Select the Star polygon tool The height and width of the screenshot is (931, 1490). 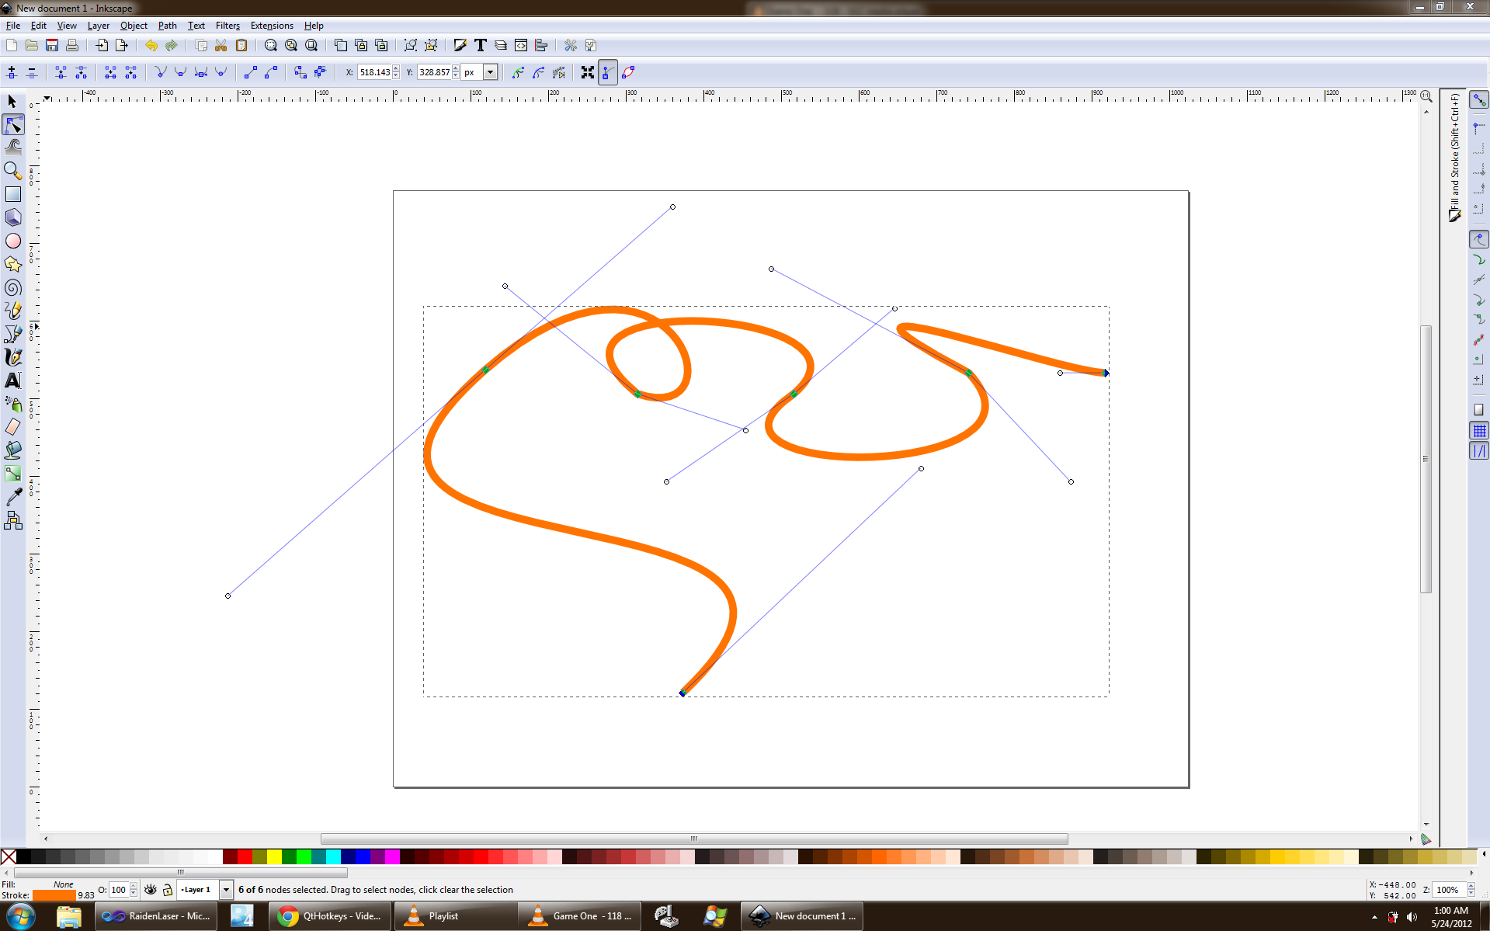(12, 264)
